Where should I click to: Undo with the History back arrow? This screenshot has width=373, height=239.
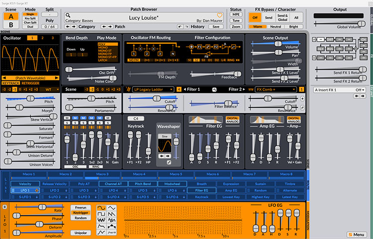181,27
